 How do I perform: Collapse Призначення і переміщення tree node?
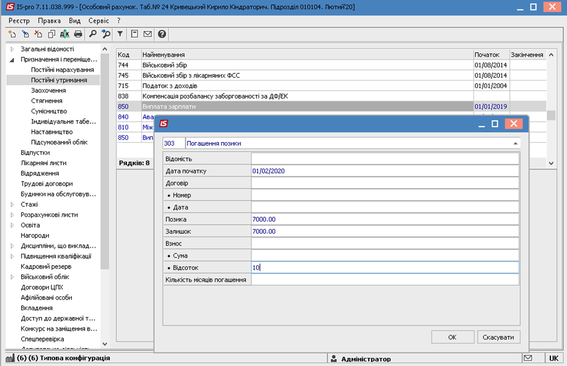pyautogui.click(x=12, y=60)
